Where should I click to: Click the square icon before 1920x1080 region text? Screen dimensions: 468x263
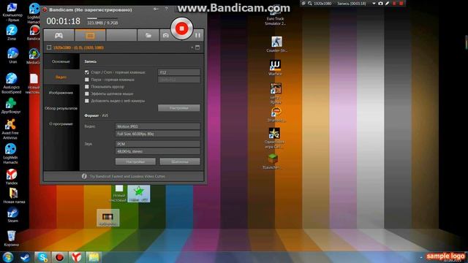(49, 47)
